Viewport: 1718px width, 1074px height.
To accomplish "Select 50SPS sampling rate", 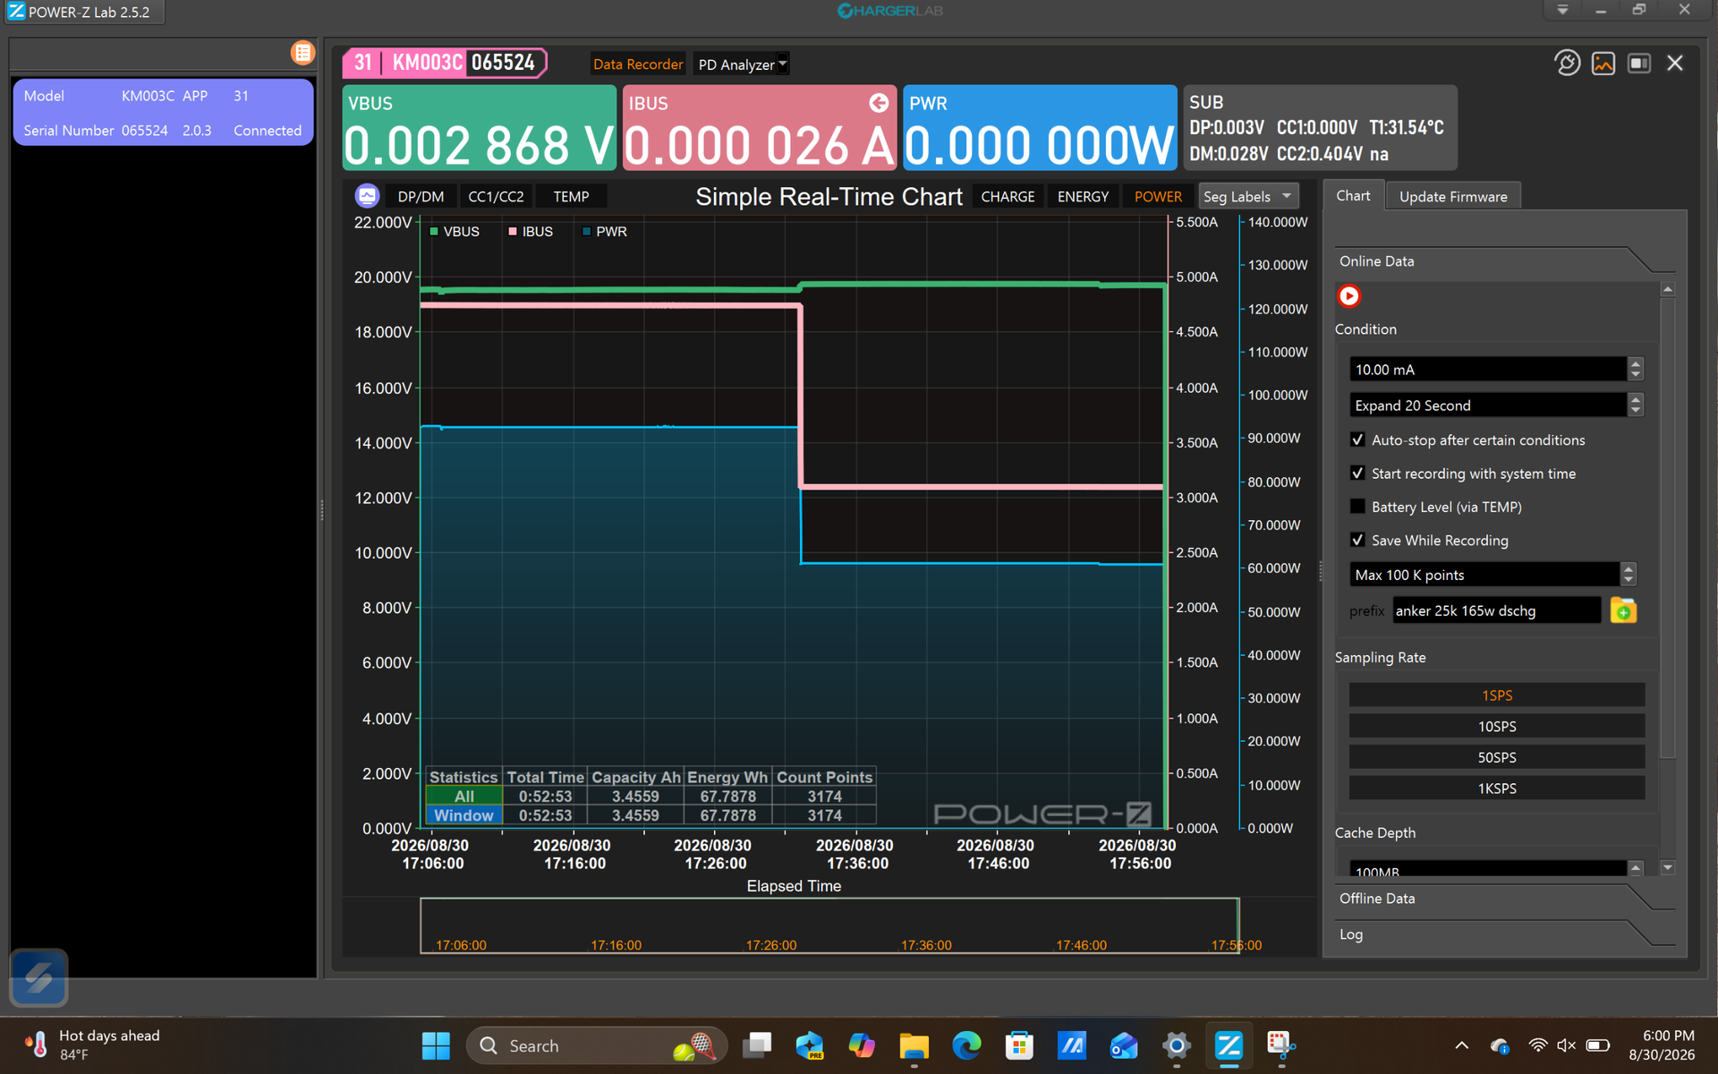I will click(1497, 757).
